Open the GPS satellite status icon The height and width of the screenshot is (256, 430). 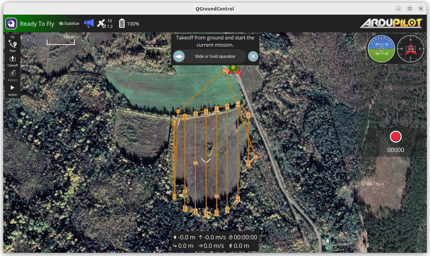[x=101, y=23]
